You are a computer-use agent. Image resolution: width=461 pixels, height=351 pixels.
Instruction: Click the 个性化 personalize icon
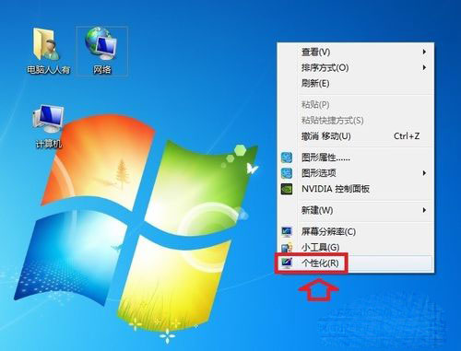click(287, 263)
